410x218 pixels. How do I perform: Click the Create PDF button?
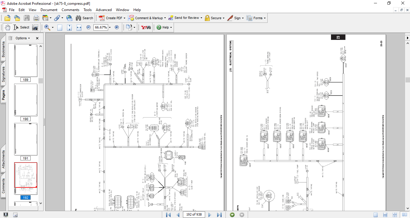pyautogui.click(x=112, y=18)
